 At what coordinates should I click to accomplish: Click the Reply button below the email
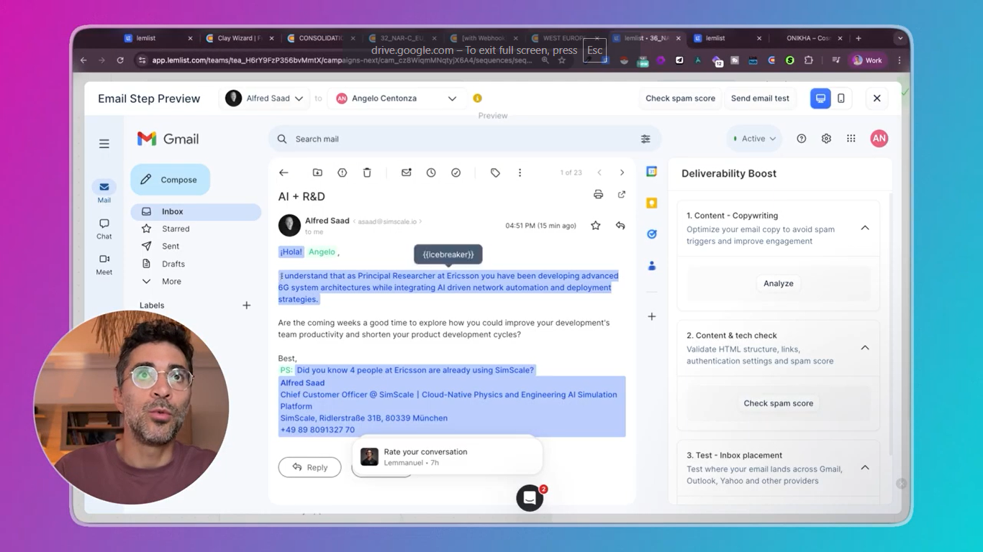click(x=310, y=467)
